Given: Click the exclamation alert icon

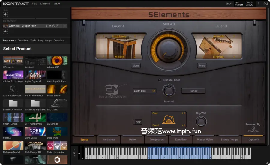Looking at the screenshot, I should [259, 4].
